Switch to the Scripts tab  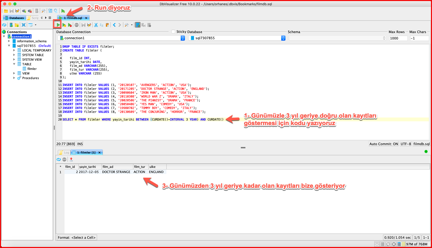click(33, 18)
